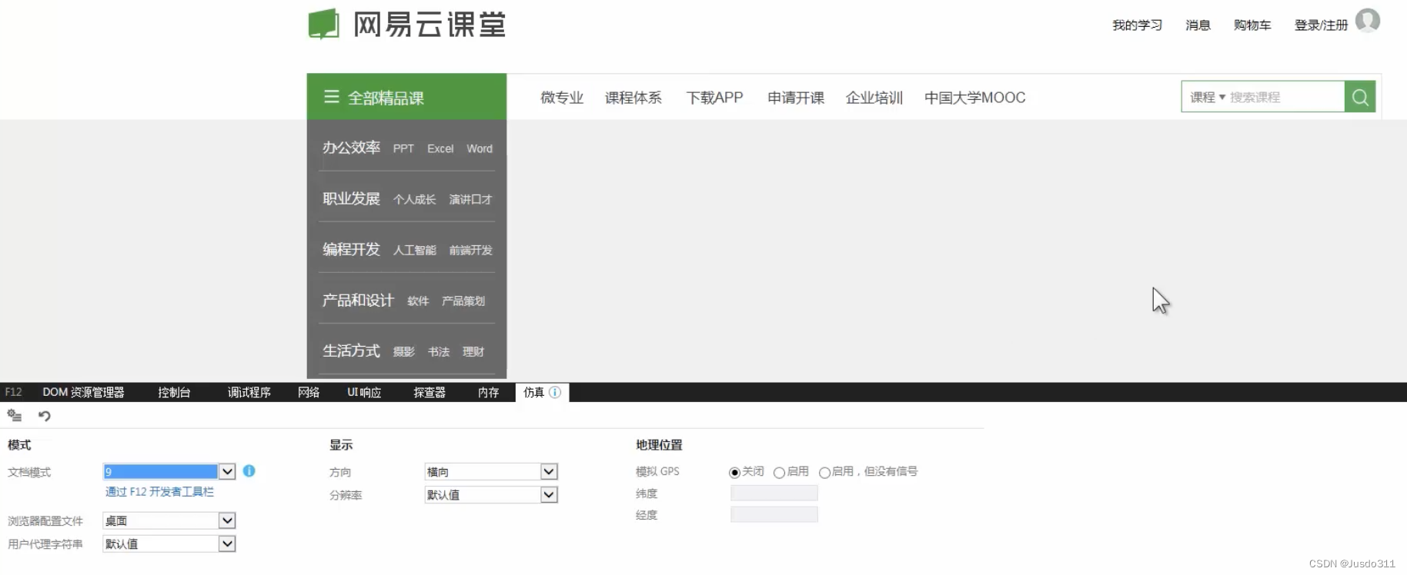This screenshot has width=1407, height=575.
Task: Open the 办公效率 category
Action: 351,148
